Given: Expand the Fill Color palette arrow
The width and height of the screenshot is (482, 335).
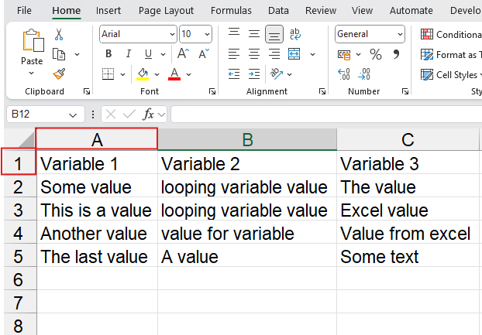Looking at the screenshot, I should 157,74.
